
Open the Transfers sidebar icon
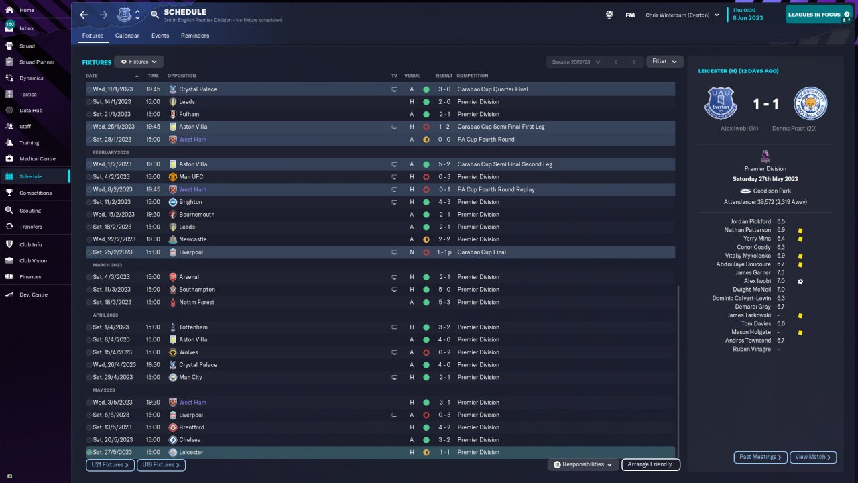coord(9,227)
